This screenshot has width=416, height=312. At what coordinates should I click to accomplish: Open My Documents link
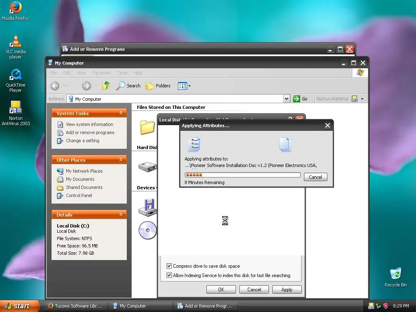click(80, 179)
